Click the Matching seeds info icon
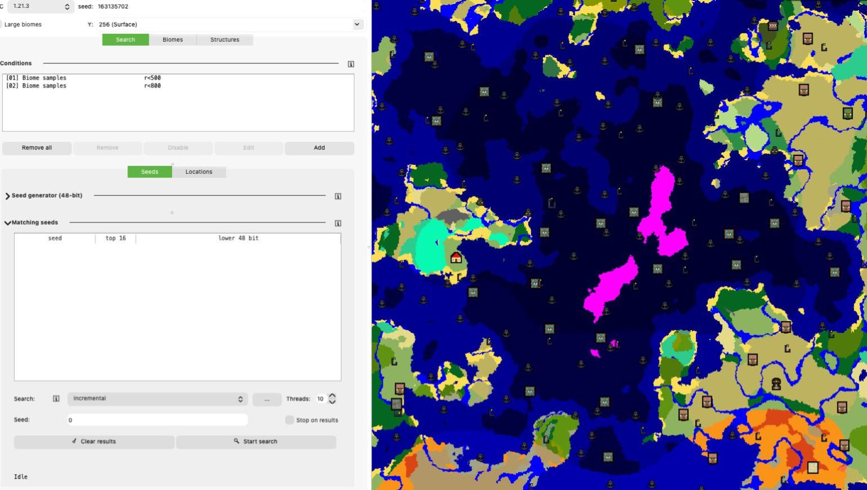 point(338,224)
